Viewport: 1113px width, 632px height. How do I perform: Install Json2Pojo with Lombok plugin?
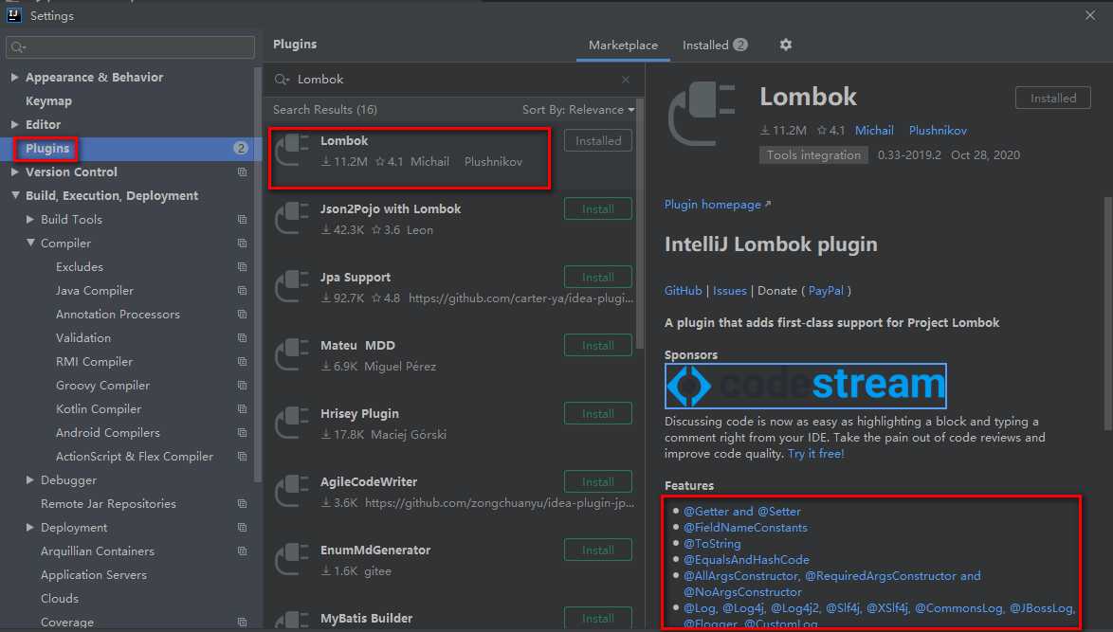pos(597,209)
